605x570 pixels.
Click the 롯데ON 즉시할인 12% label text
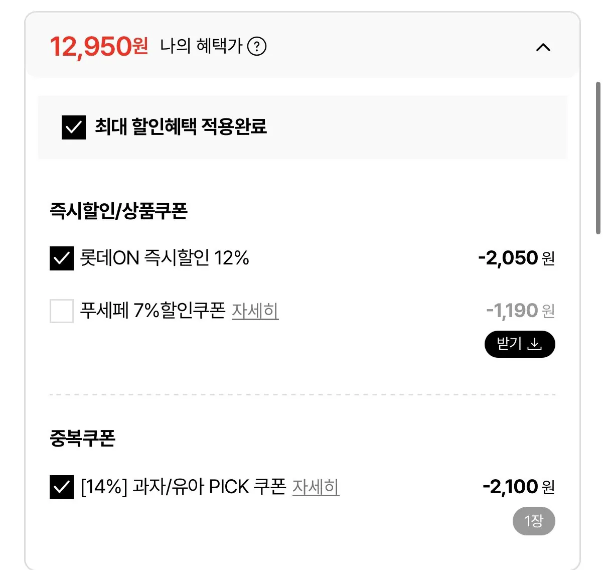pos(165,258)
